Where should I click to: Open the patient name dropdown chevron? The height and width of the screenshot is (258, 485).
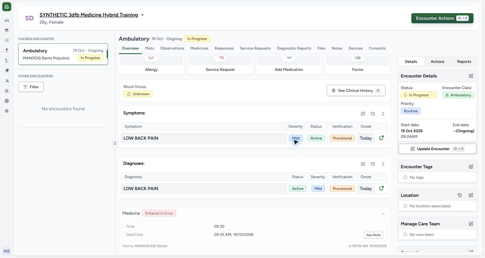pyautogui.click(x=142, y=15)
